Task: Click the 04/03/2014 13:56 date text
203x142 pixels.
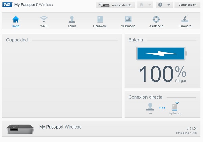Action: tap(186, 133)
